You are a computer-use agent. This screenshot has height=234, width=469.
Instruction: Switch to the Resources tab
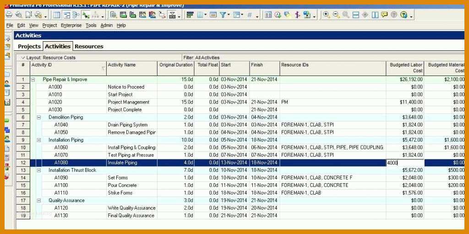pos(89,46)
